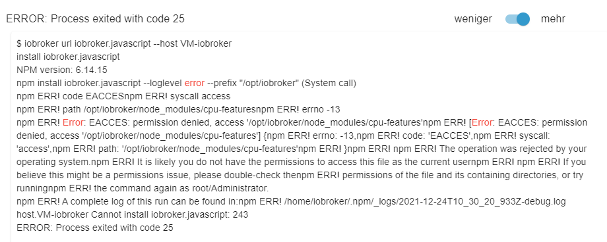Click the red "error" word after --loglevel
The width and height of the screenshot is (607, 242).
pyautogui.click(x=195, y=83)
